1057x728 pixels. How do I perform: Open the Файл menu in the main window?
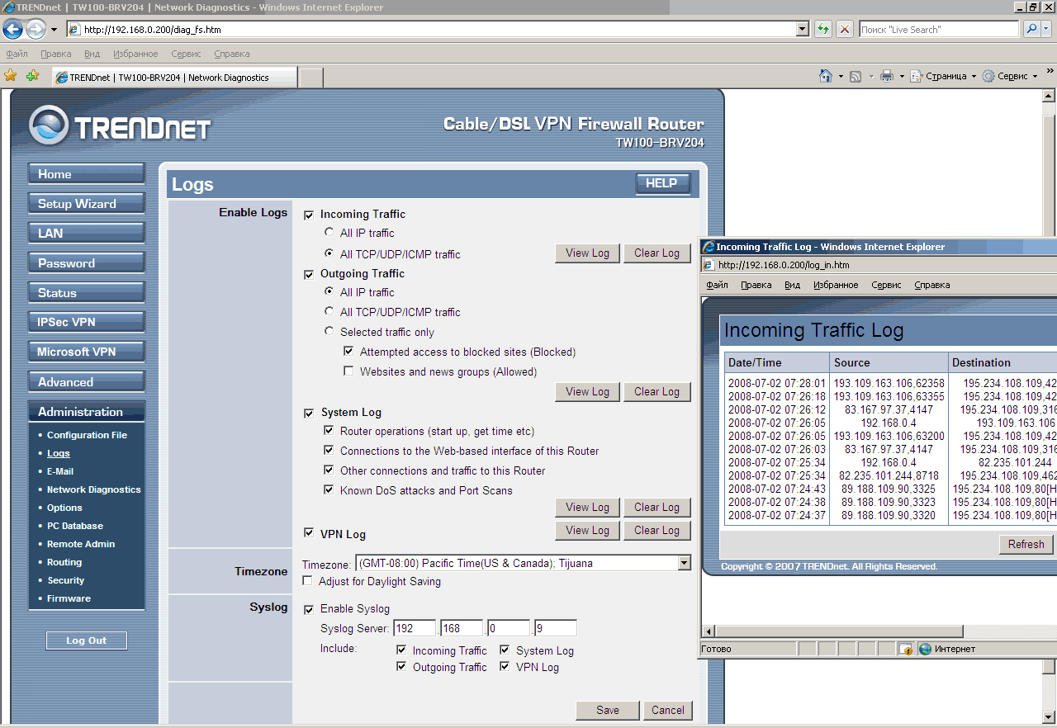point(17,54)
